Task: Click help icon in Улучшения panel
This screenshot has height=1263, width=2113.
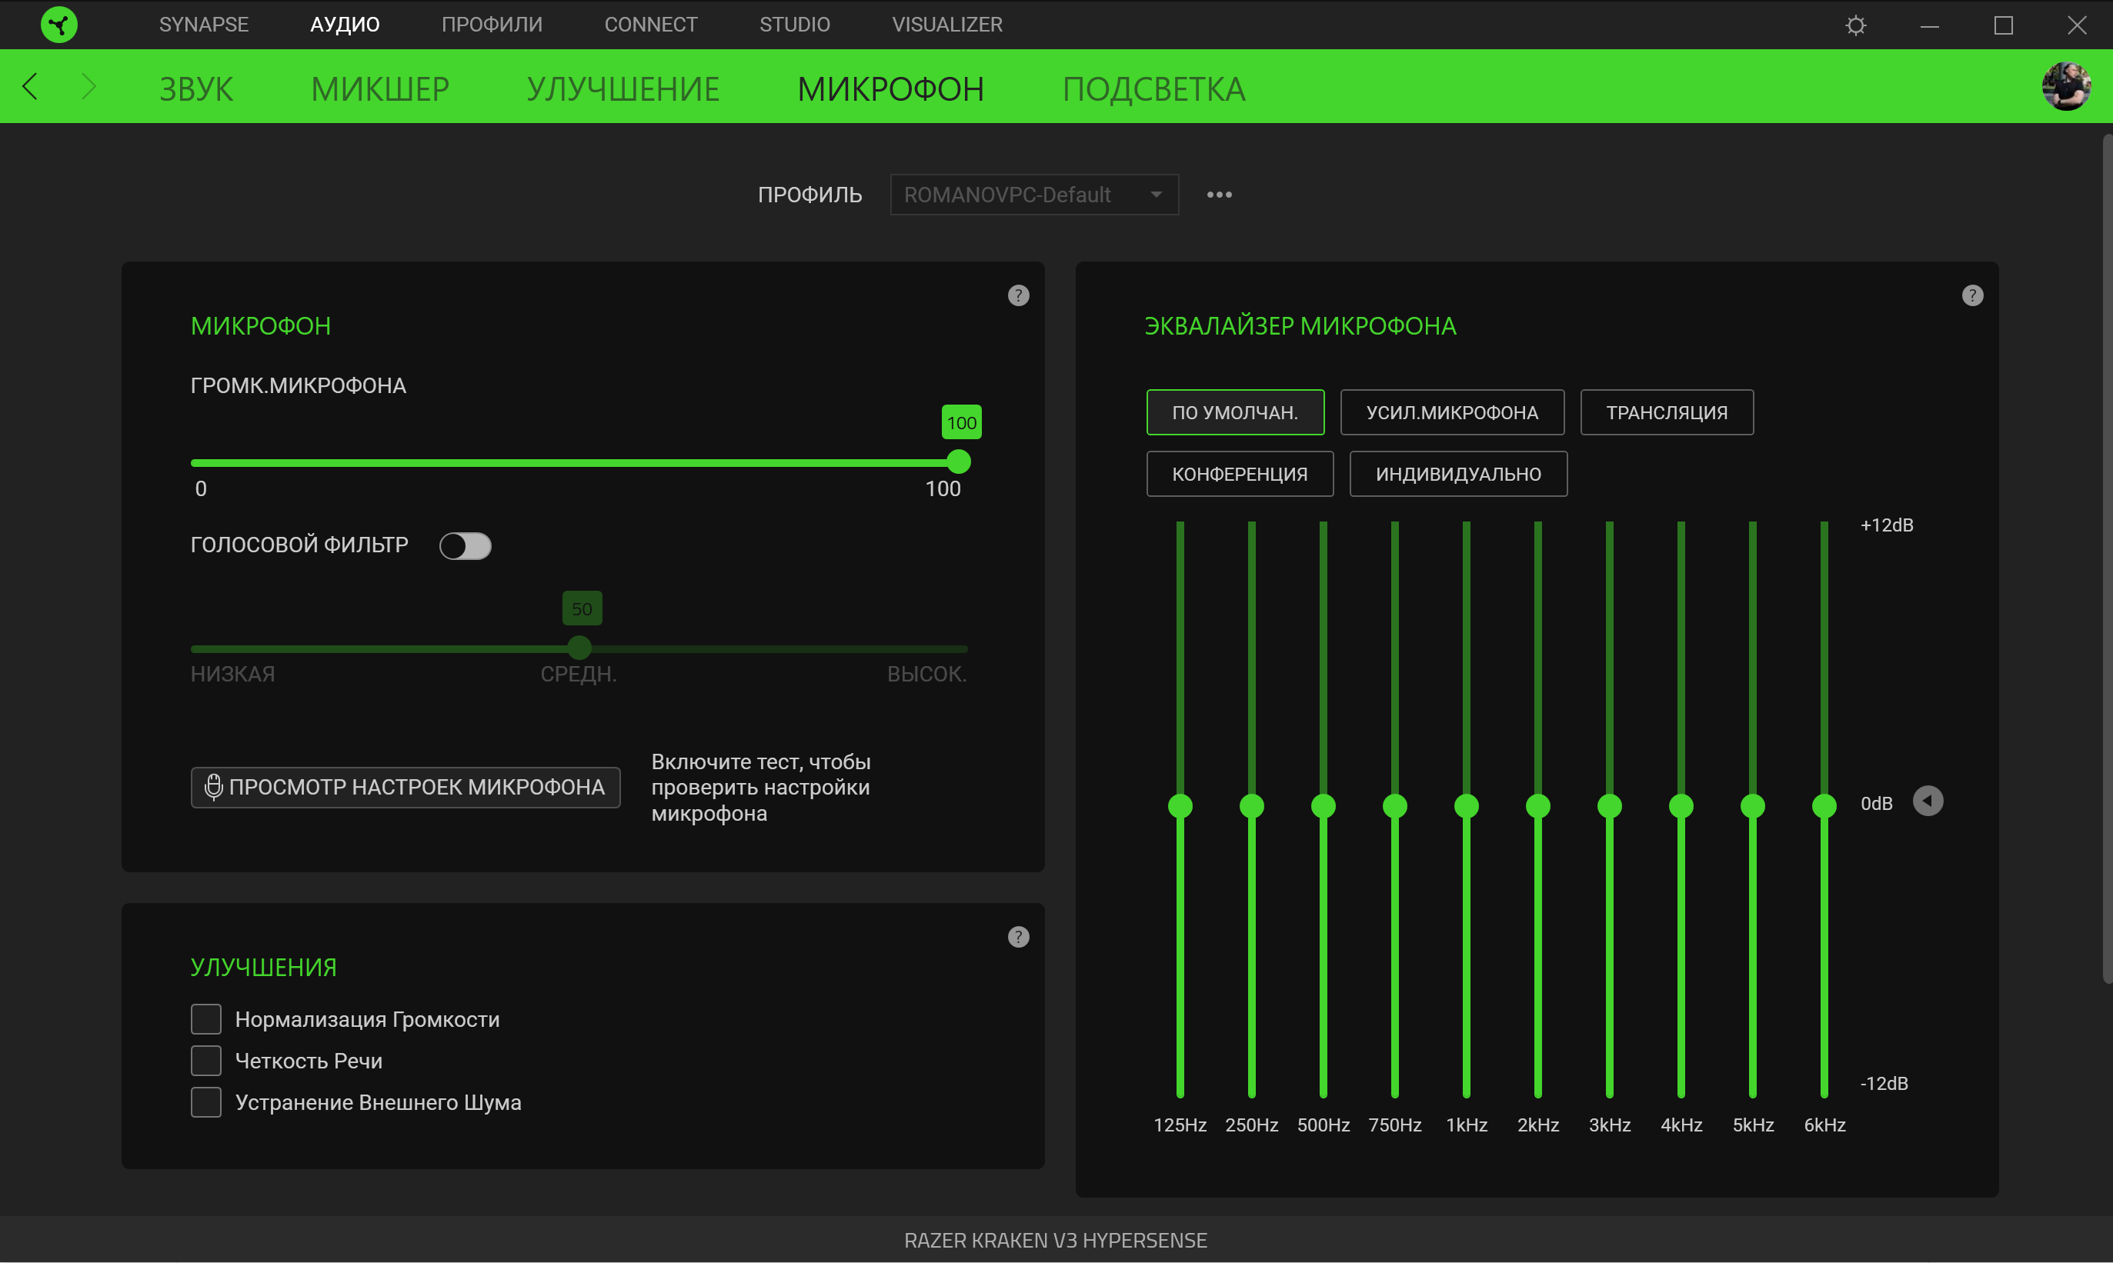Action: click(x=1018, y=937)
